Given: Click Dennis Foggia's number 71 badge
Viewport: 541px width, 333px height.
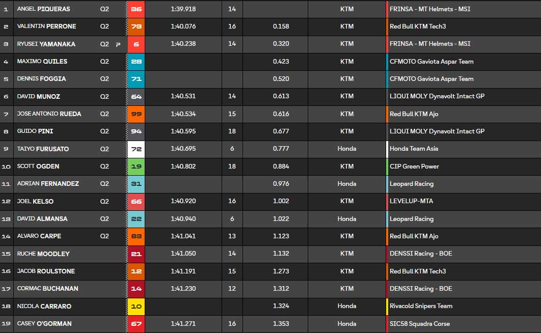Looking at the screenshot, I should point(136,79).
